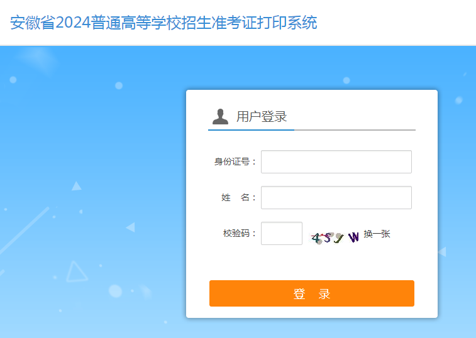The image size is (476, 338).
Task: Click the 校验码 field label
Action: click(x=239, y=233)
